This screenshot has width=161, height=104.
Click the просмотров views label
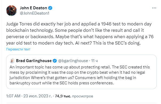click(x=82, y=96)
